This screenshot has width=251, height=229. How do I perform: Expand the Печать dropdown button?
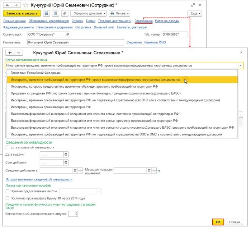pos(119,13)
